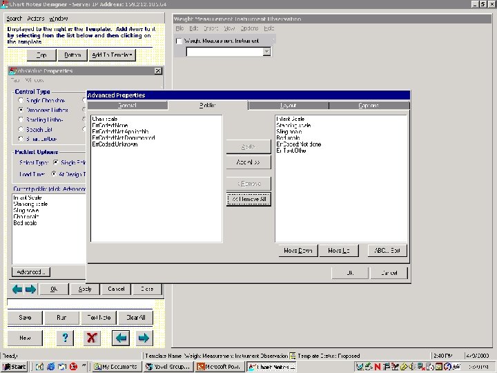This screenshot has height=373, width=497.
Task: Switch to Microsoft PowerPoint taskbar button
Action: [220, 367]
